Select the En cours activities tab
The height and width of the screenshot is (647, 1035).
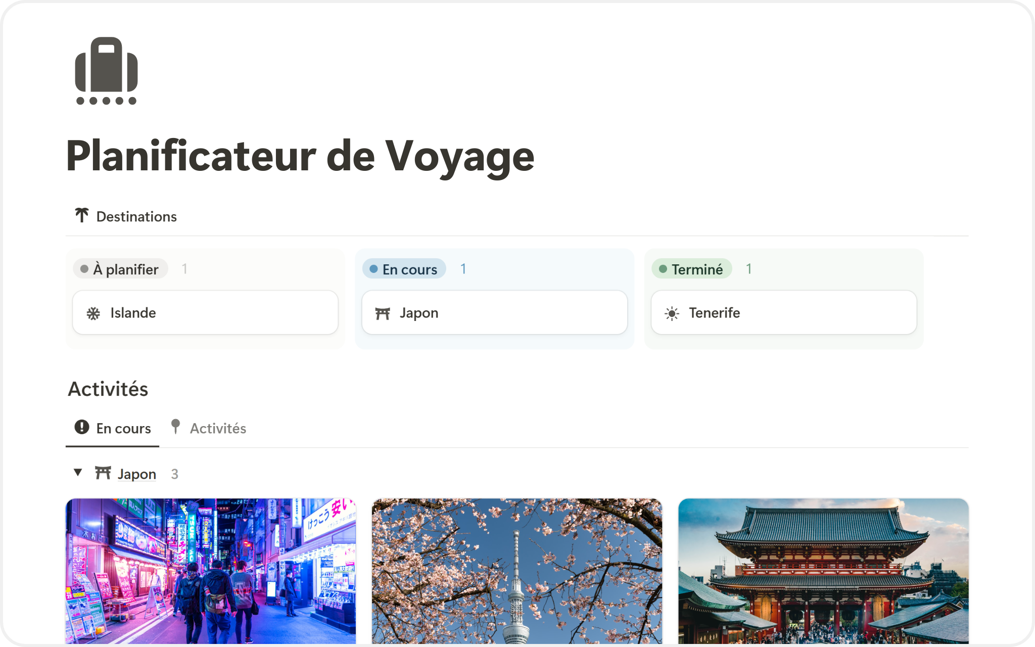112,428
